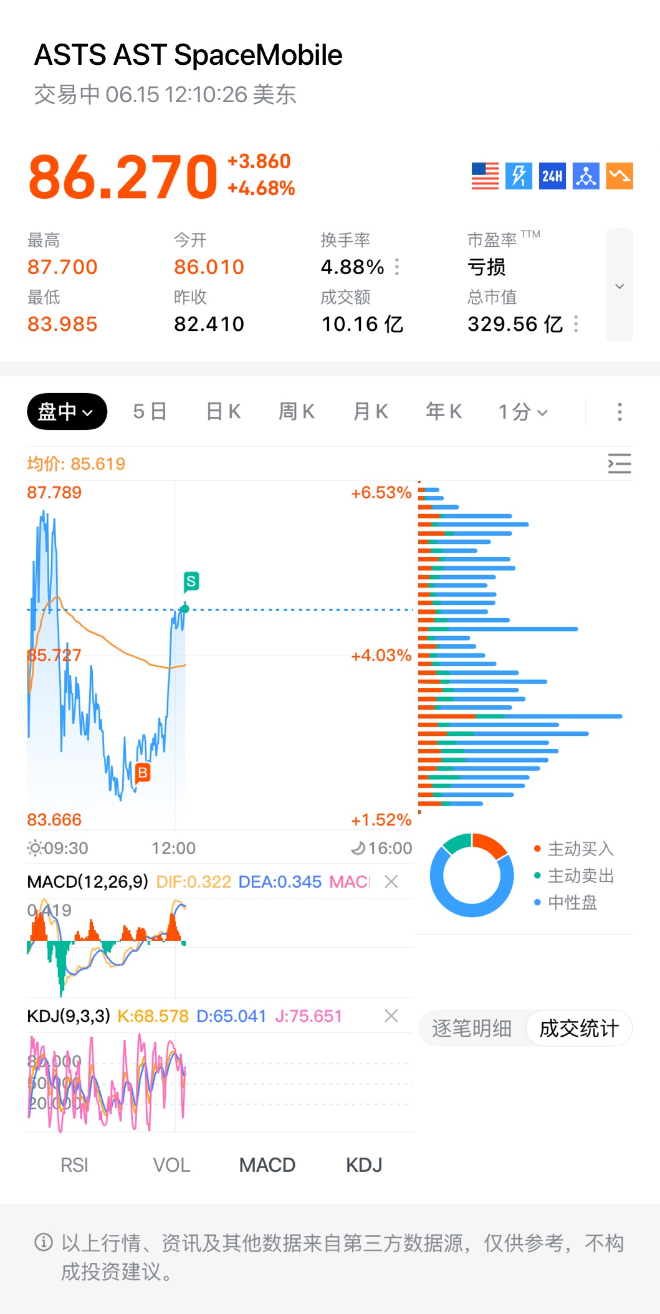Tap the disclaimer info icon
The image size is (660, 1314).
point(44,1242)
